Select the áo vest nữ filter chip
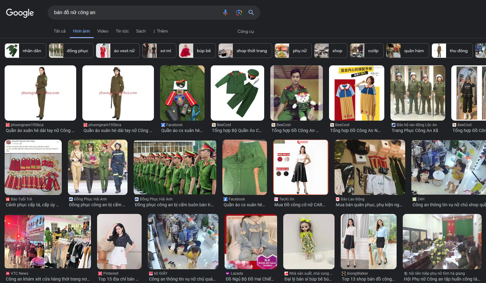The width and height of the screenshot is (486, 283). coord(118,51)
